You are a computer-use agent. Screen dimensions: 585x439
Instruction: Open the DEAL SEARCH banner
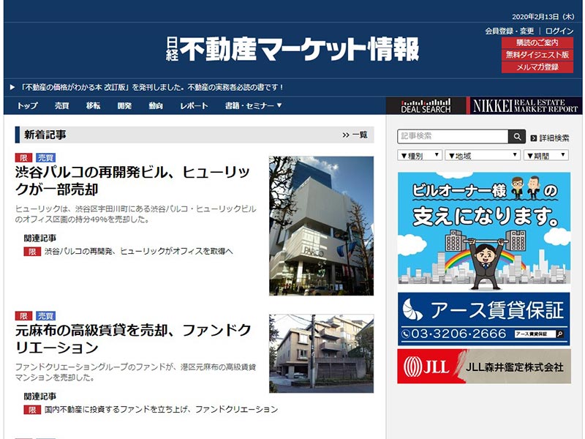pyautogui.click(x=426, y=105)
